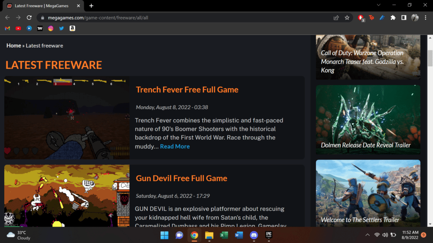Viewport: 433px width, 243px height.
Task: Bookmark this page with the star icon
Action: click(x=347, y=18)
